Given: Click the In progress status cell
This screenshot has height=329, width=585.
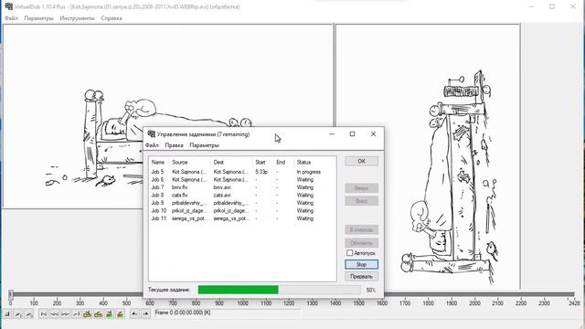Looking at the screenshot, I should point(309,172).
